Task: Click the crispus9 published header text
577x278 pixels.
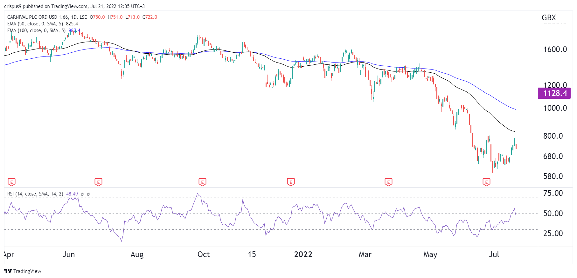Action: [x=74, y=6]
